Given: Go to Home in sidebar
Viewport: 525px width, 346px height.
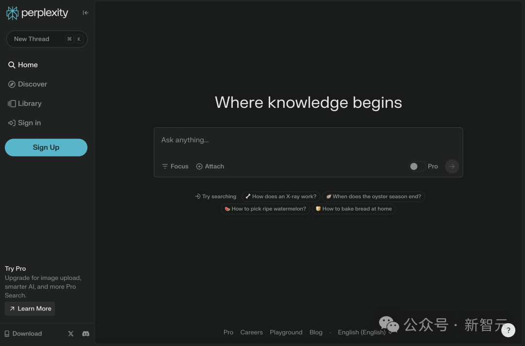Looking at the screenshot, I should 23,65.
